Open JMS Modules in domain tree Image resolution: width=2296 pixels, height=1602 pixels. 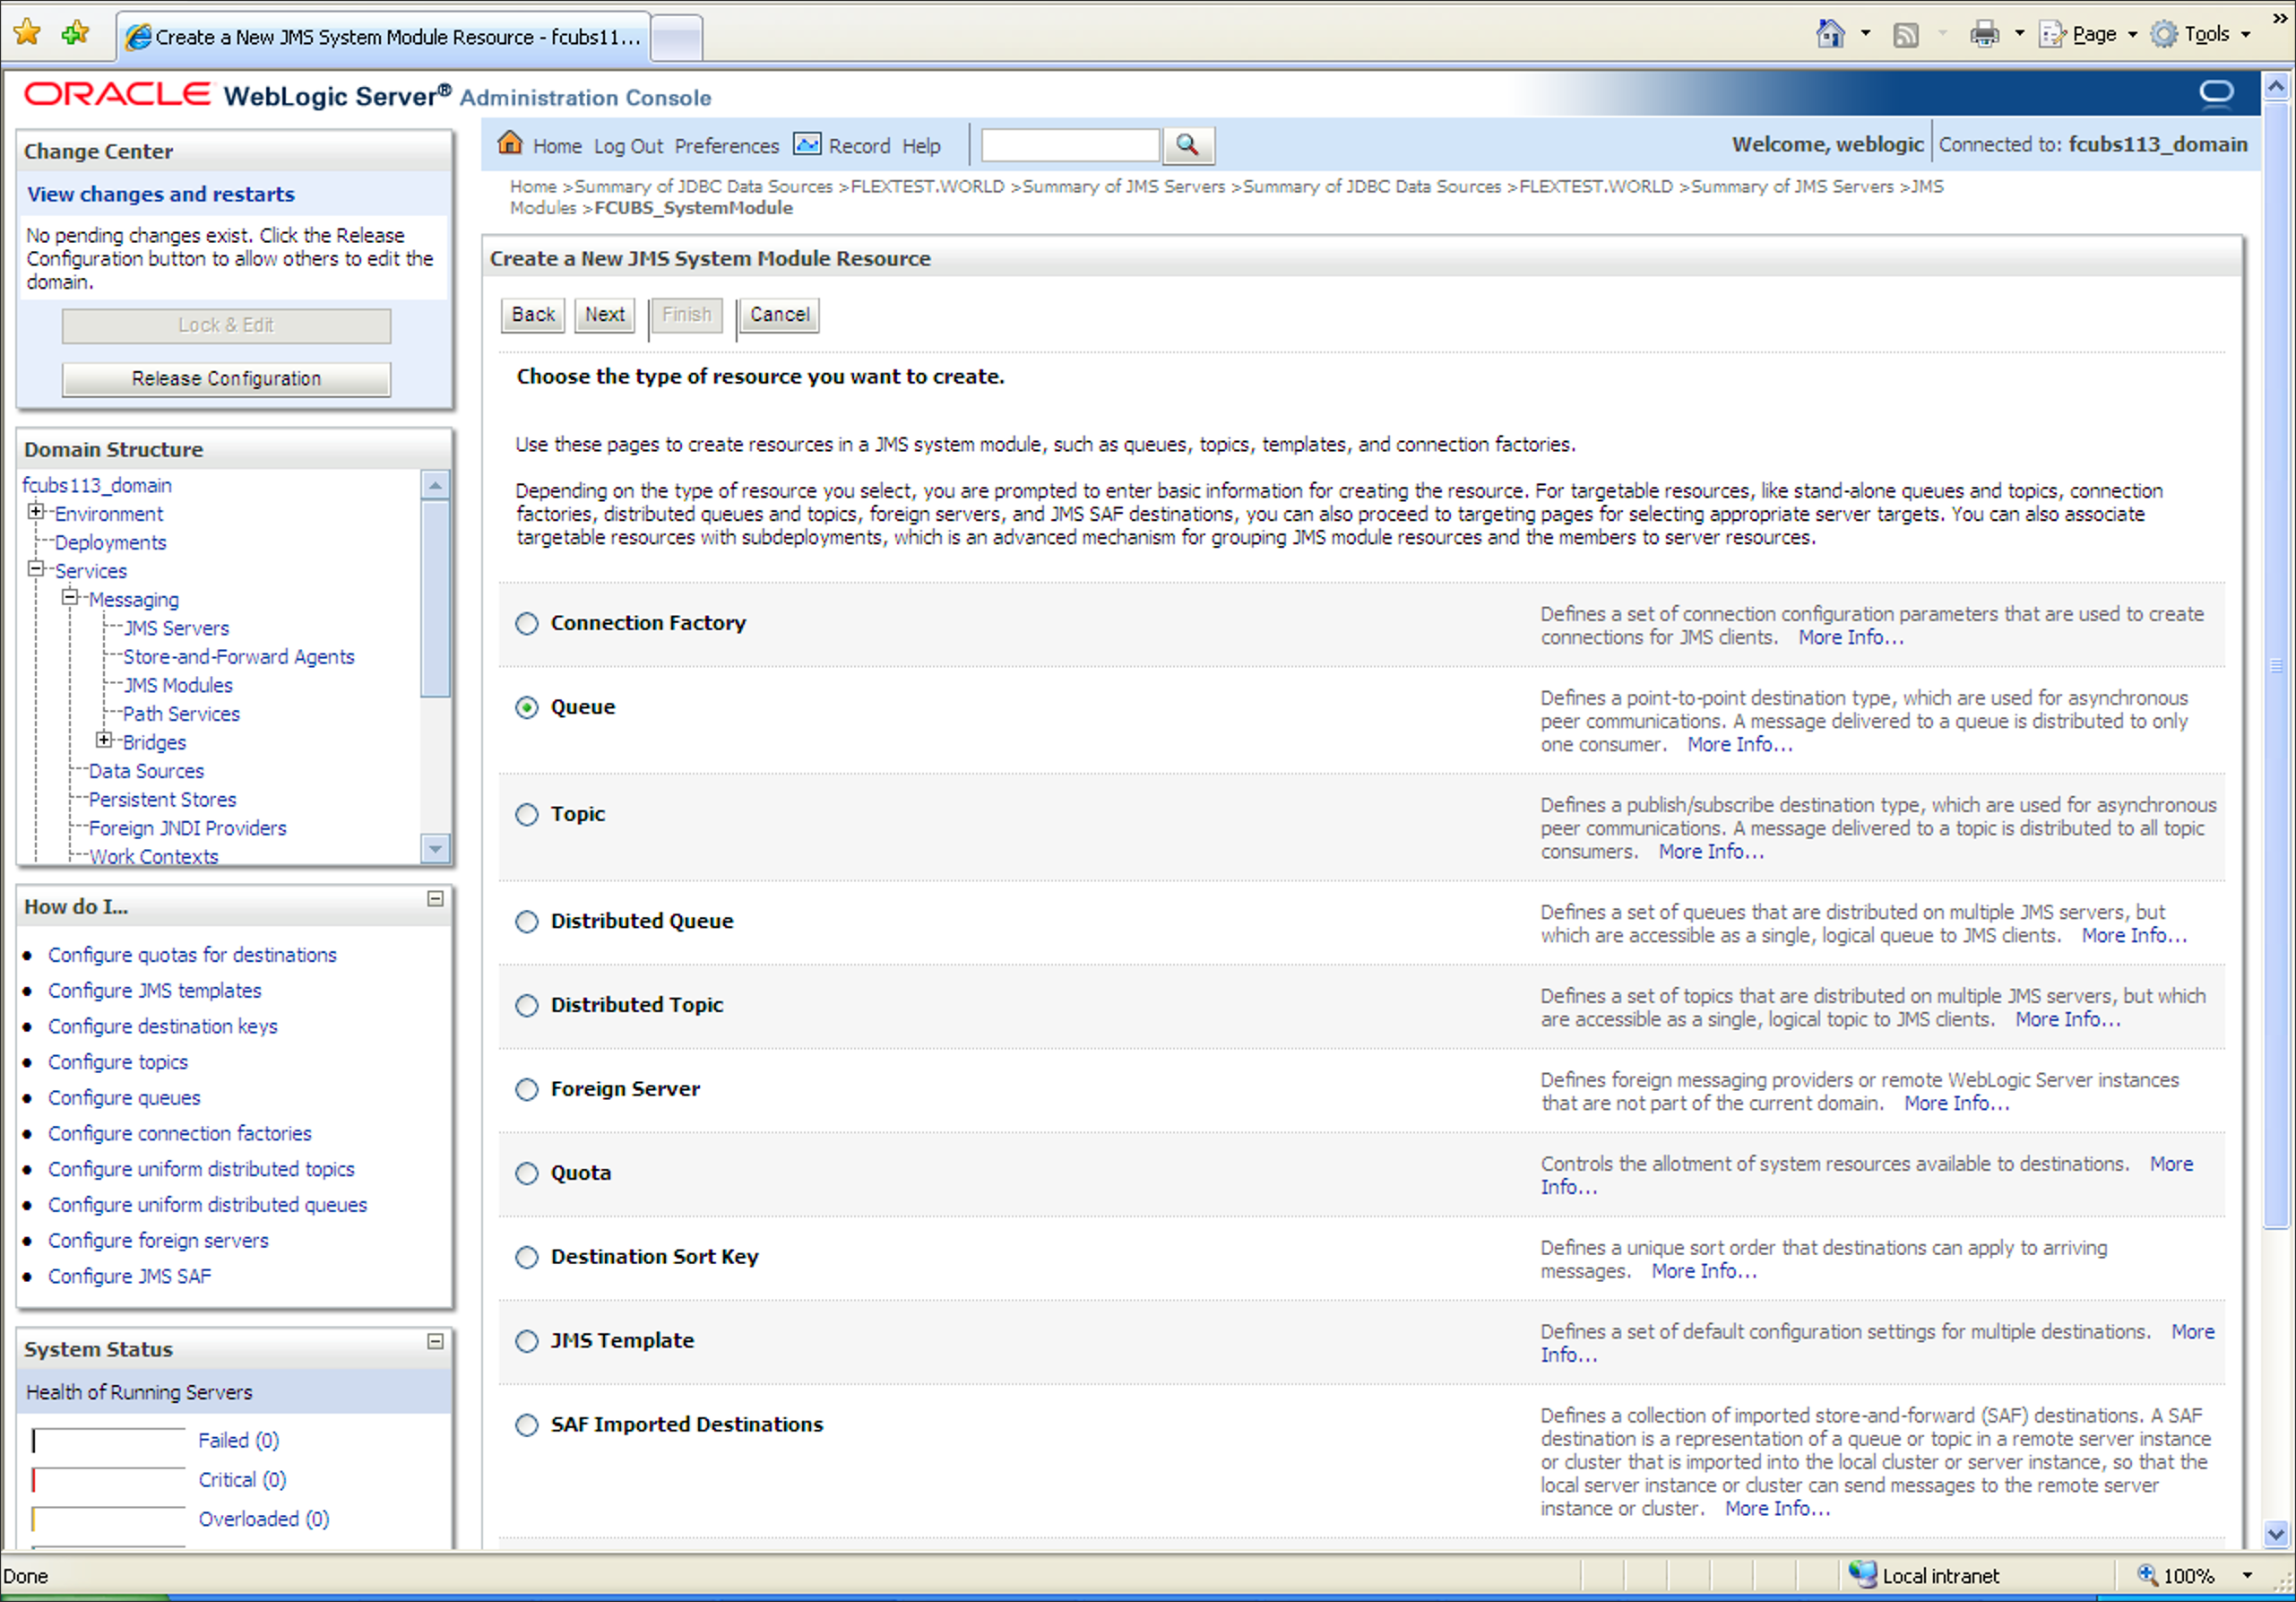[x=178, y=686]
